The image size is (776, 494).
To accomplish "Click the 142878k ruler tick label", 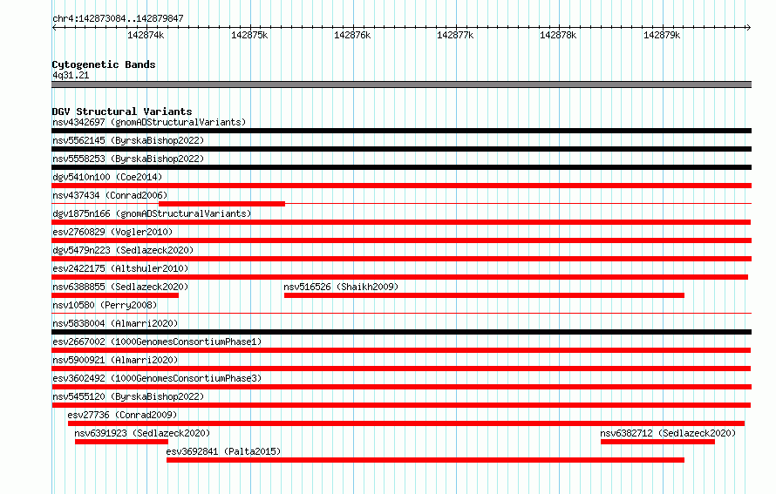I will pos(558,35).
